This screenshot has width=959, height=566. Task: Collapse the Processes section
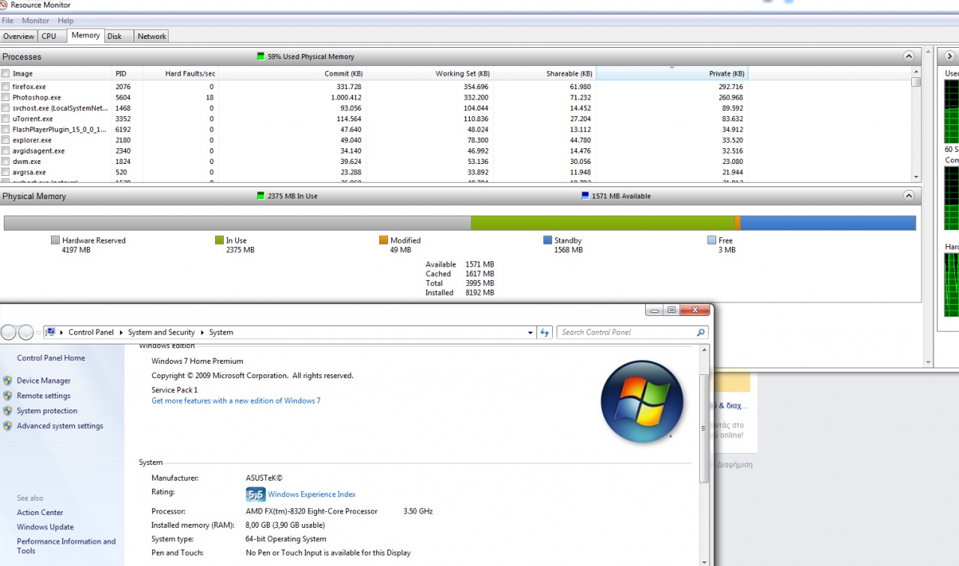click(x=909, y=56)
